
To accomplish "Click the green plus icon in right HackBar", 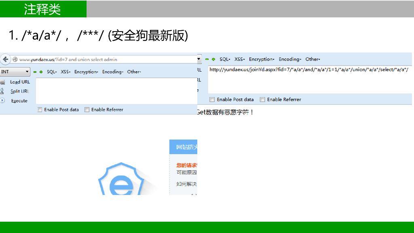I will click(213, 59).
